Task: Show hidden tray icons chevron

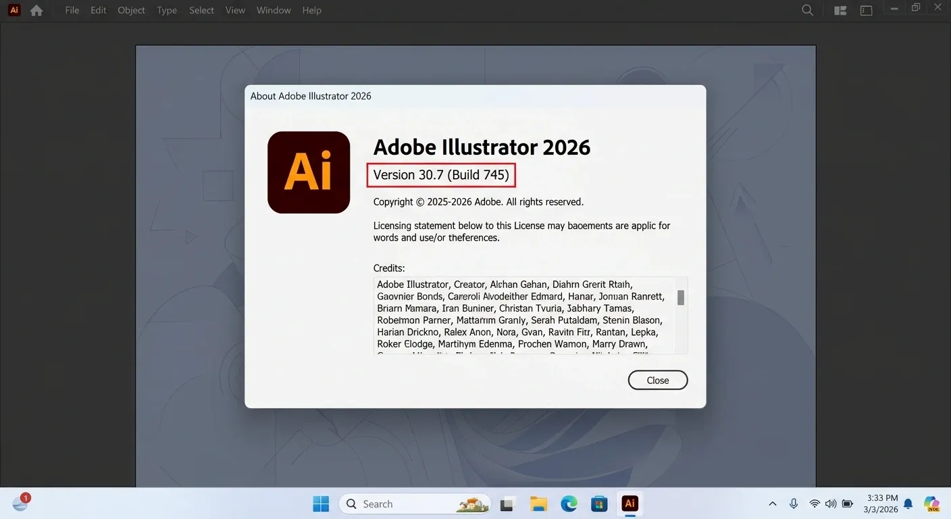Action: [x=773, y=504]
